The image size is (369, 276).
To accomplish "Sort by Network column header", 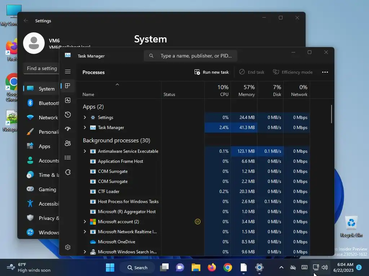I will [x=297, y=90].
